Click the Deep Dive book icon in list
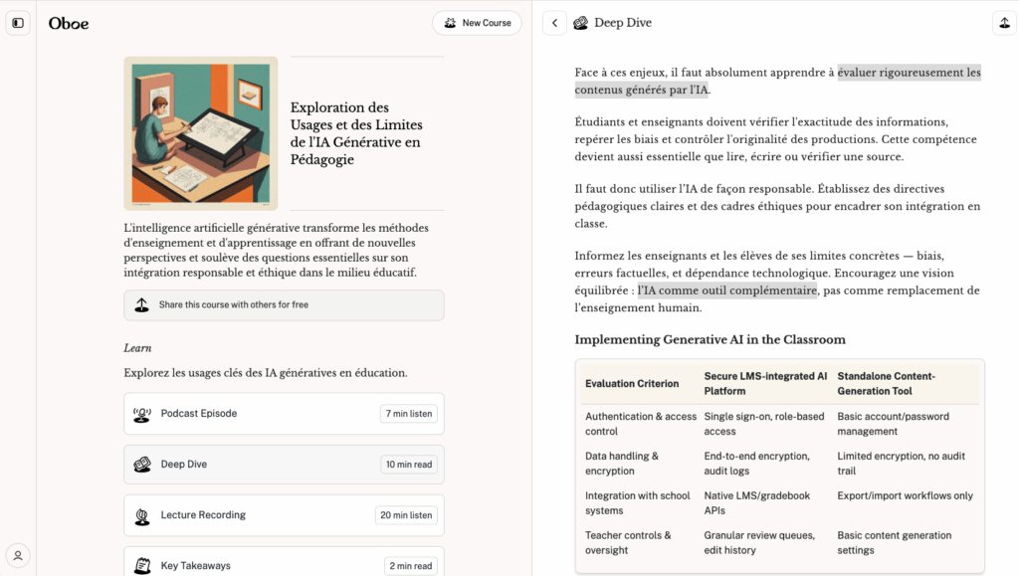Viewport: 1019px width, 576px height. [142, 465]
